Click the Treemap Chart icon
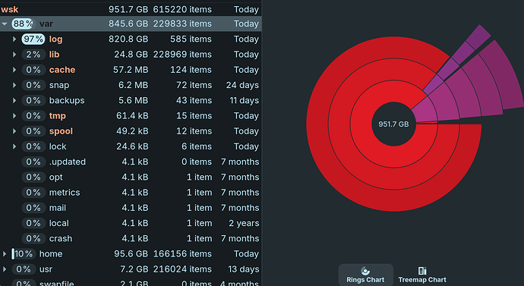The image size is (524, 286). (422, 271)
